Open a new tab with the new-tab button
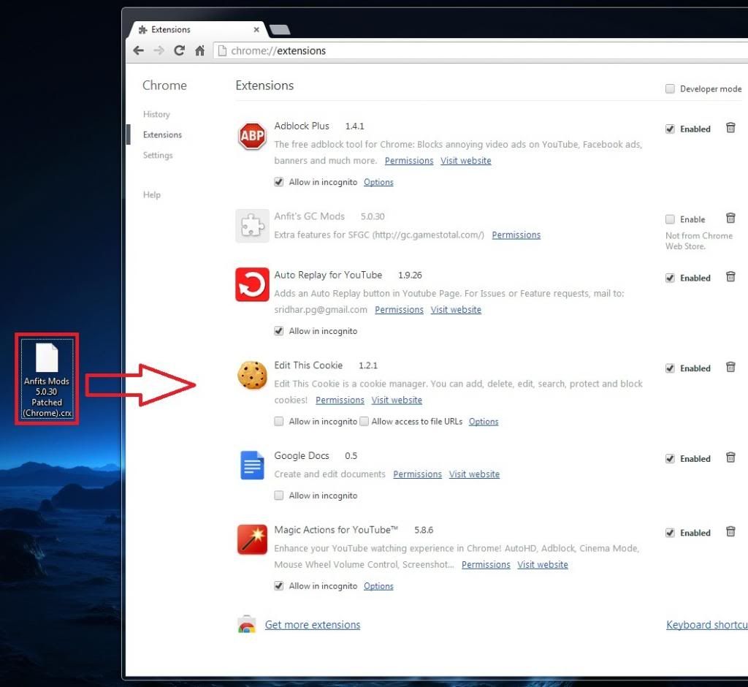This screenshot has width=748, height=687. (x=280, y=30)
